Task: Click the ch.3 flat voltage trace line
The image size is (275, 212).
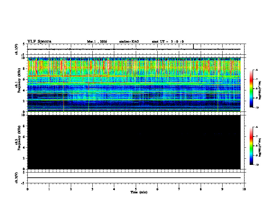Action: tap(134, 178)
